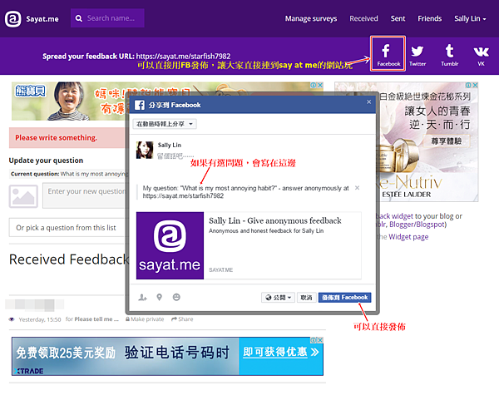This screenshot has height=400, width=499.
Task: Add feeling emoji in Facebook dialog
Action: click(x=176, y=297)
